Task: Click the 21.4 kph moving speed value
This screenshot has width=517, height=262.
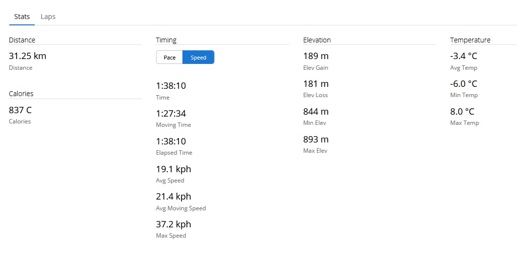Action: [173, 197]
